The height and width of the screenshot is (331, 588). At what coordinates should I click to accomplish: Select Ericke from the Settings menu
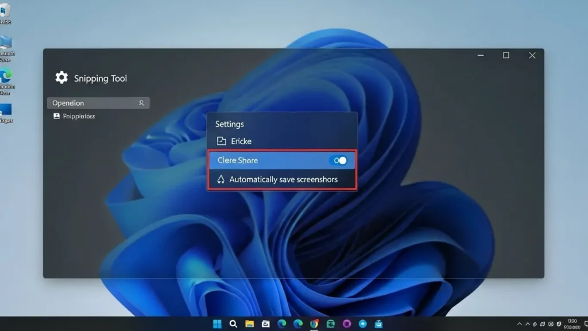241,141
